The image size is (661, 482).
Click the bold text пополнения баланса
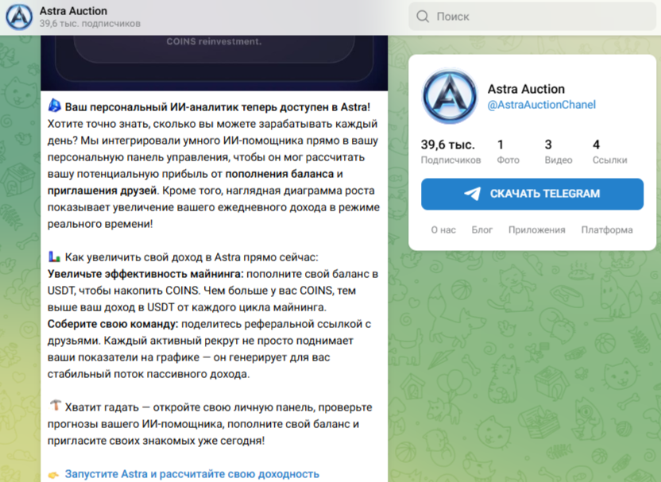[x=280, y=174]
